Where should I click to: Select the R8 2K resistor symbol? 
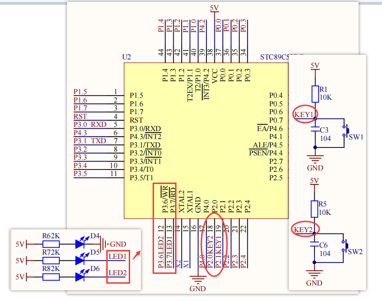point(51,277)
